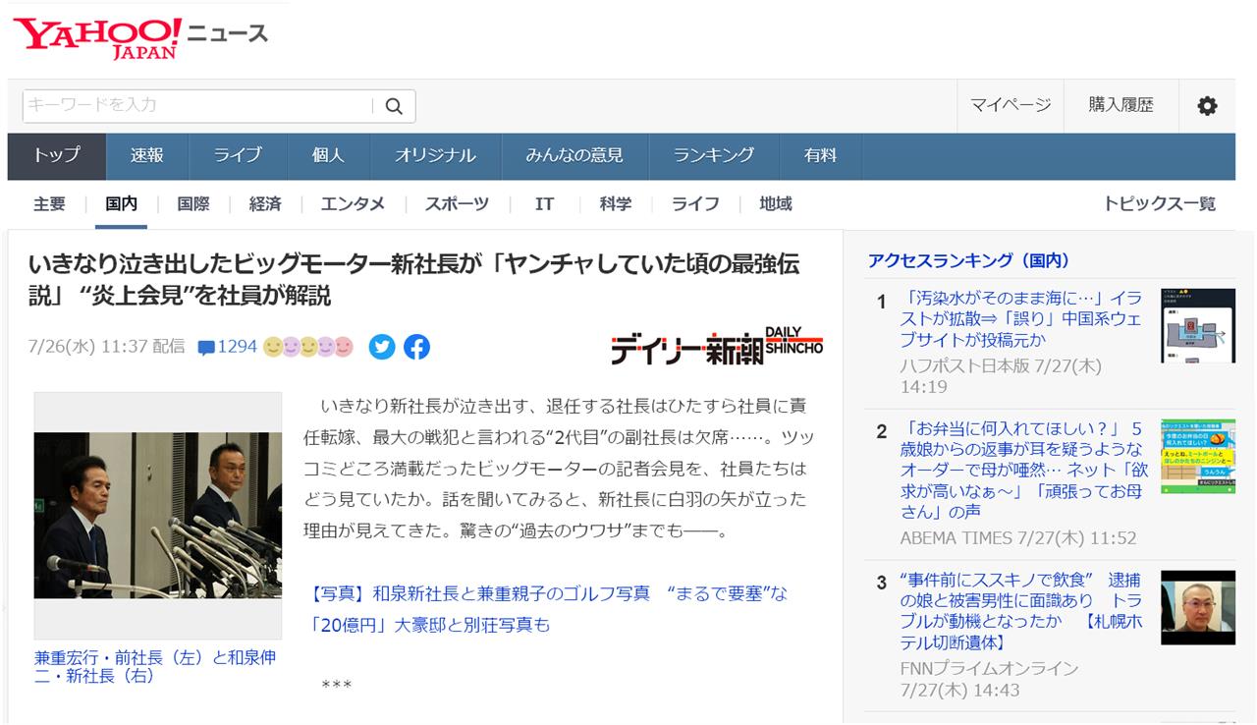Open settings via the gear icon
Screen dimensions: 1257x725
pos(1207,106)
